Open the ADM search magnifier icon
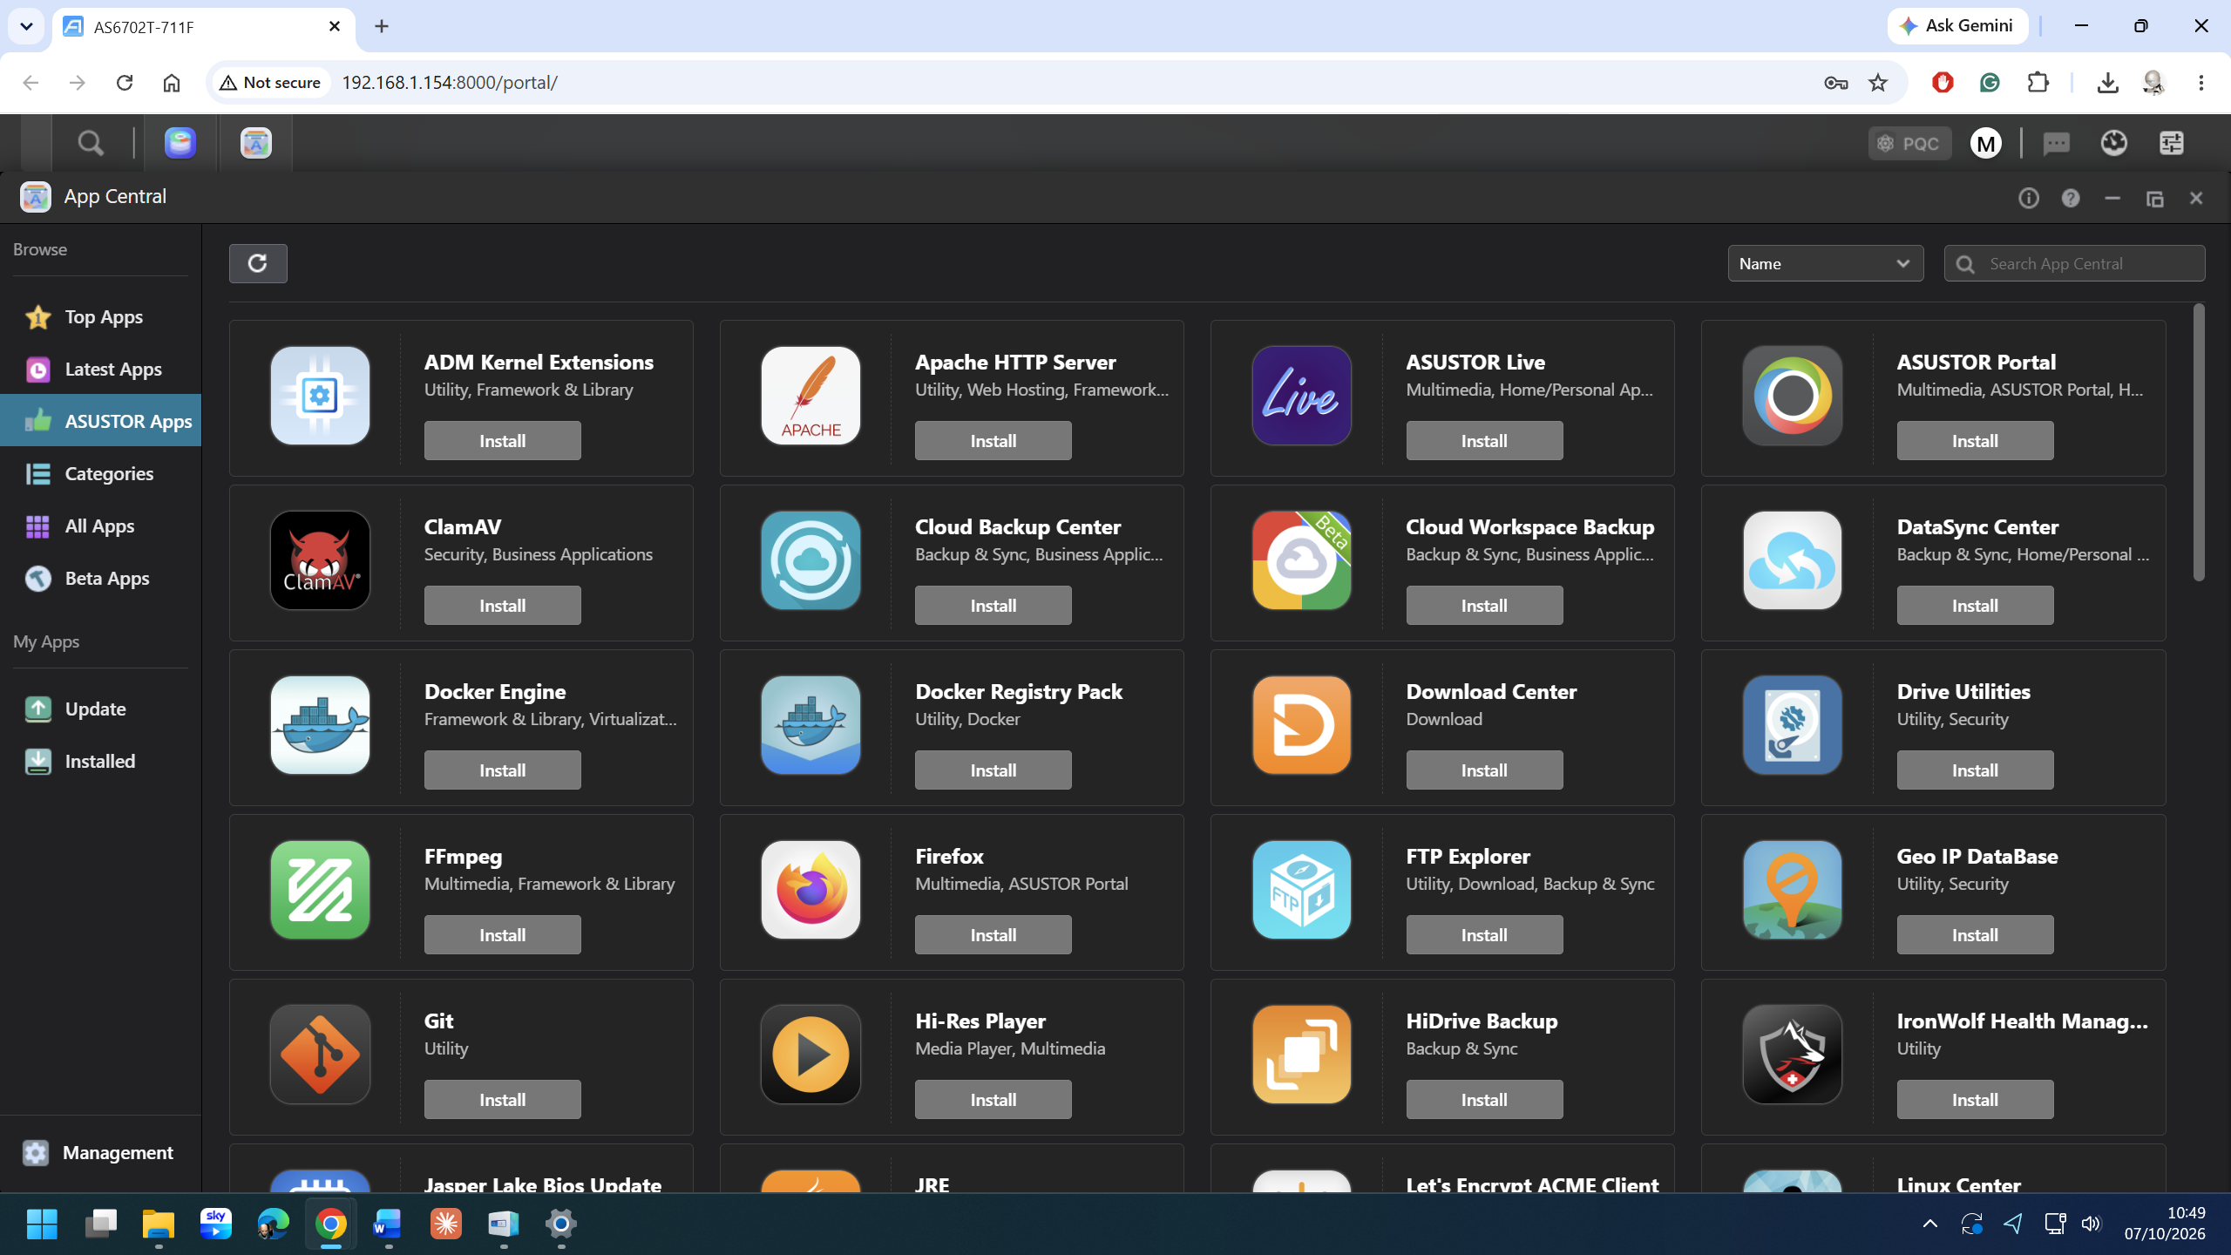This screenshot has height=1255, width=2231. click(x=91, y=142)
